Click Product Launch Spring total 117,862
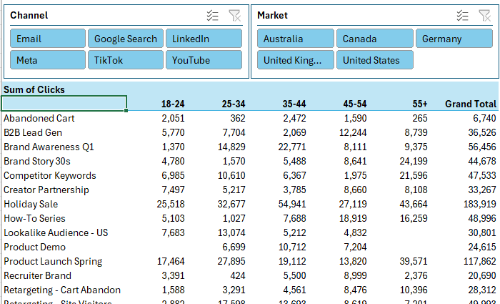 pos(479,262)
